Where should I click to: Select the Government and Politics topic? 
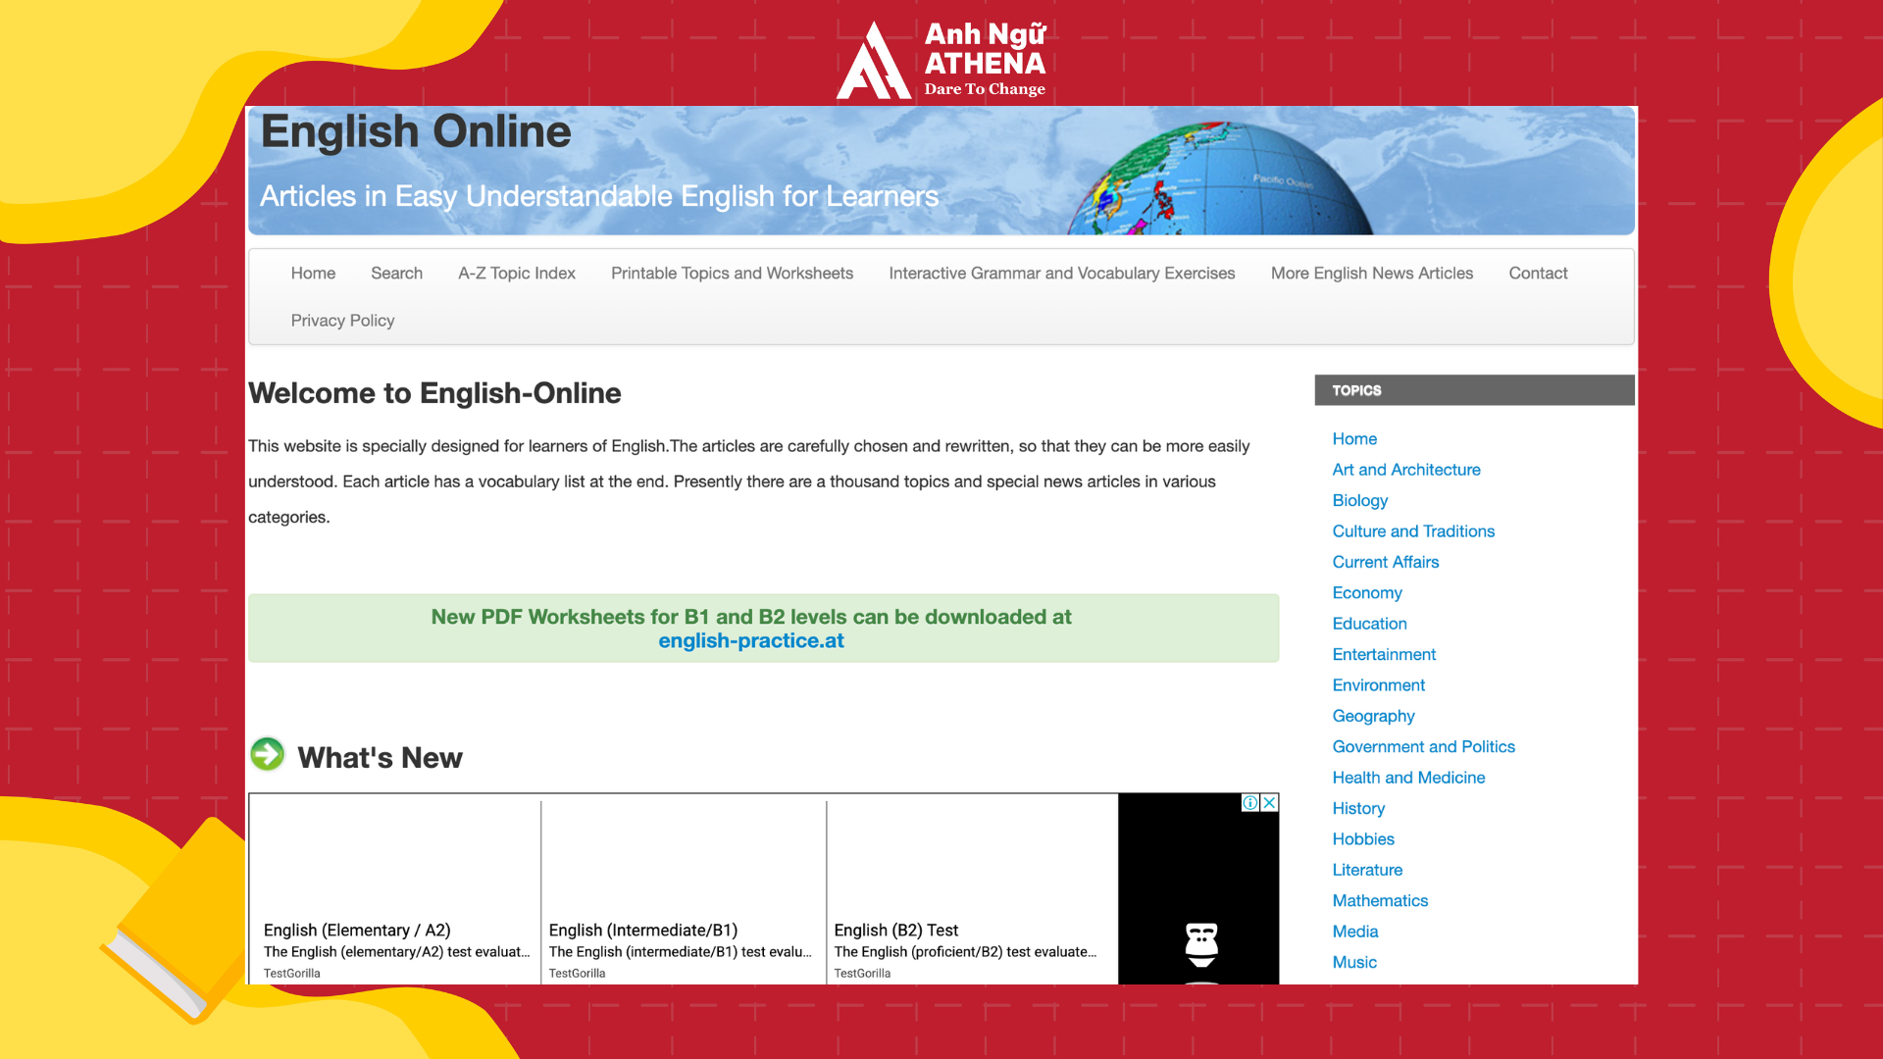(1423, 746)
